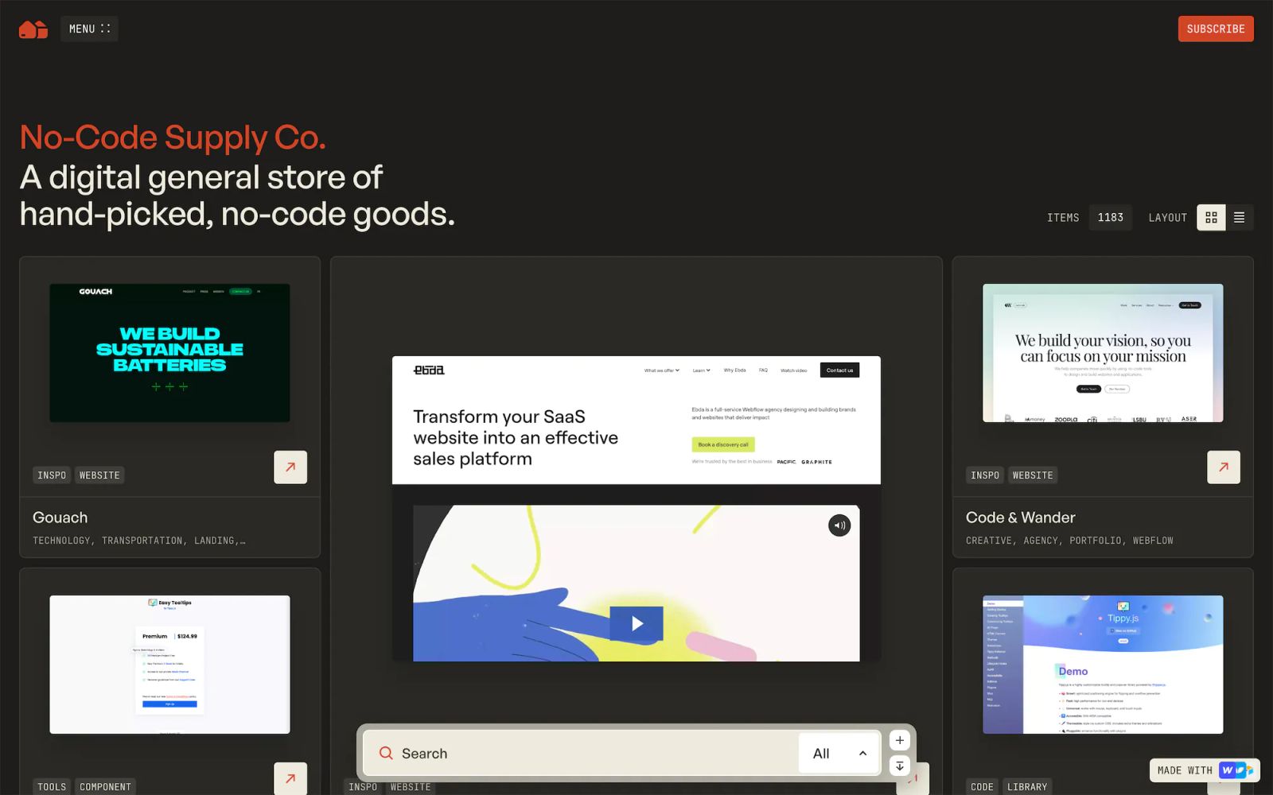
Task: Click the LAYOUT label
Action: [1167, 218]
